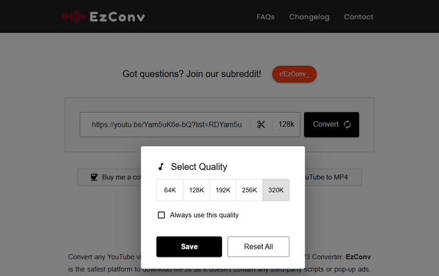
Task: Go to the Changelog page
Action: pyautogui.click(x=309, y=17)
